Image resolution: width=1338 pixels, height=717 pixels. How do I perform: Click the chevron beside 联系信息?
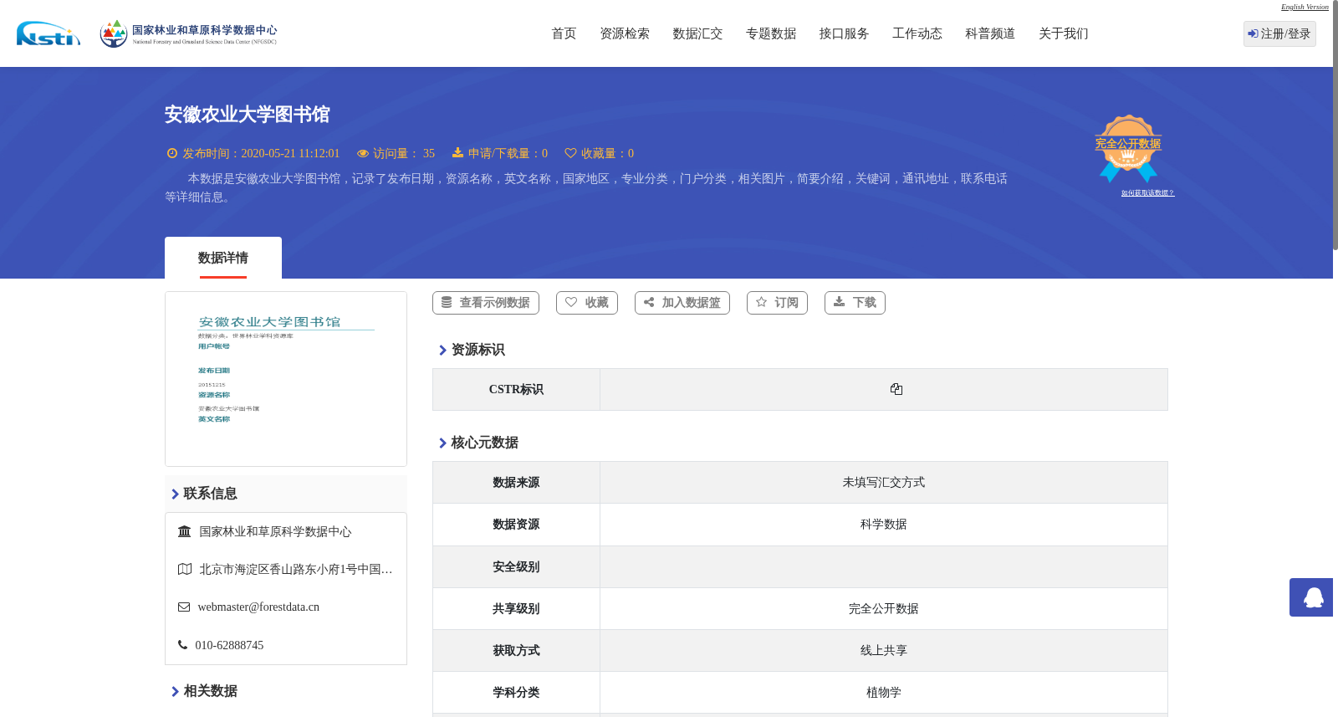pyautogui.click(x=176, y=494)
